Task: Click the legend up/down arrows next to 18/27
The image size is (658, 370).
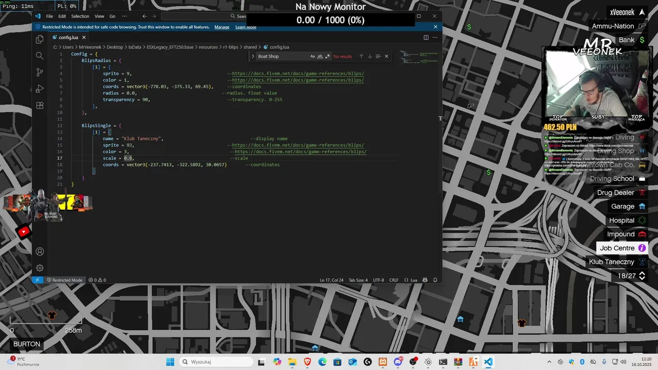Action: pos(642,276)
